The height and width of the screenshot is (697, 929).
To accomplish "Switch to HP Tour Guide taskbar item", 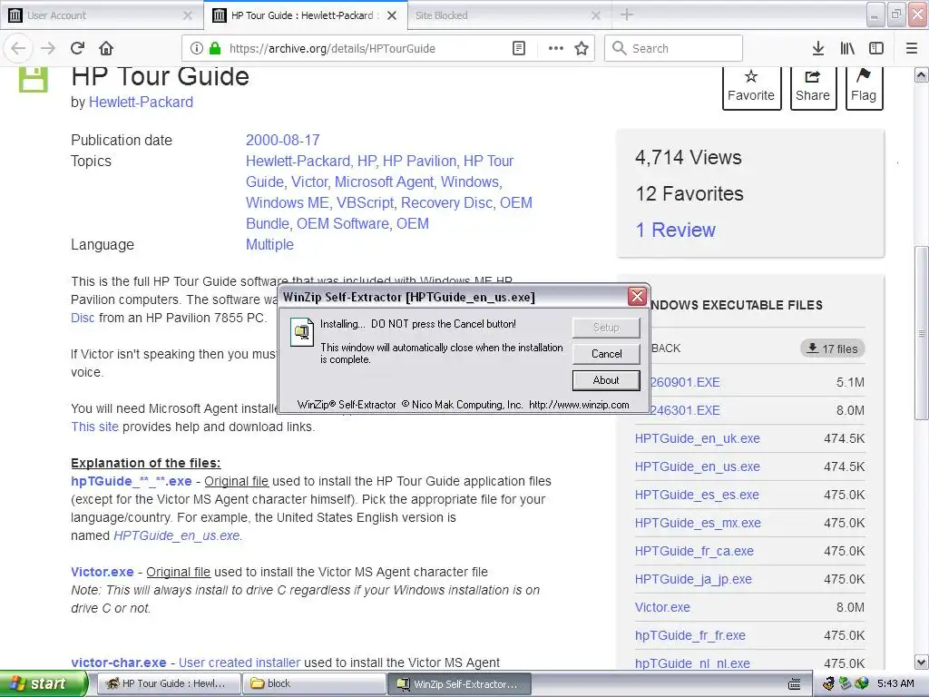I will (168, 683).
